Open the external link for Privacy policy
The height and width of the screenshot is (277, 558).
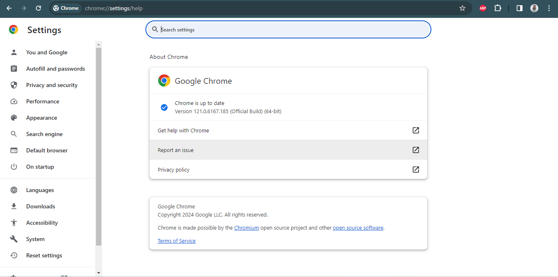pyautogui.click(x=415, y=170)
